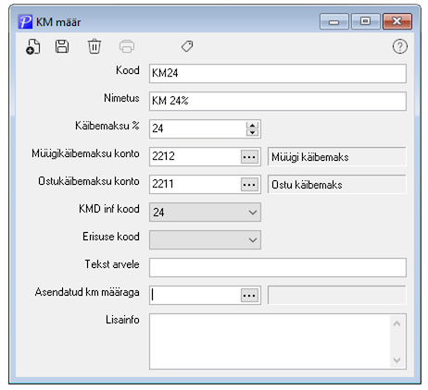This screenshot has height=390, width=428.
Task: Click Lisainfo scrollbar down arrow
Action: click(397, 360)
